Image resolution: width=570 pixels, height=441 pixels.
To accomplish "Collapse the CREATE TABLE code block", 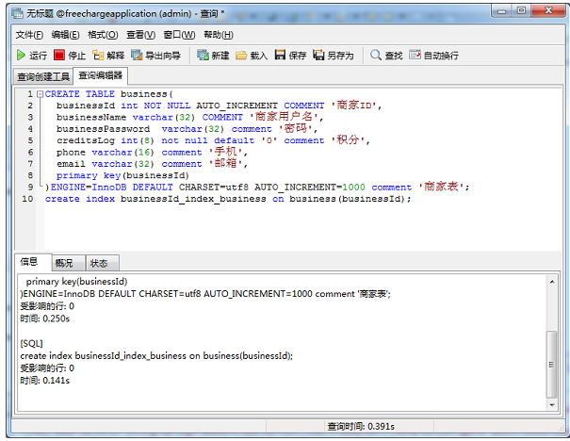I will [x=41, y=94].
